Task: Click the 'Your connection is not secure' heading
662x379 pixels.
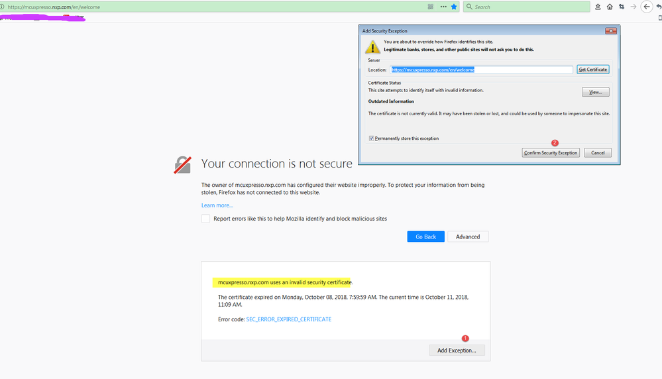Action: click(x=276, y=164)
